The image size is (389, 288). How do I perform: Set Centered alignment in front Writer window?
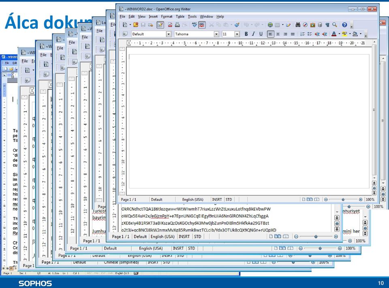pos(278,34)
